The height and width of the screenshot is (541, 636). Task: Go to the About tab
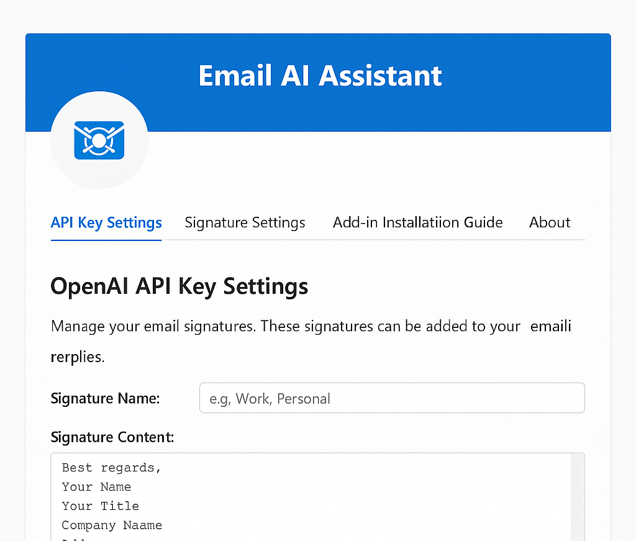point(549,222)
